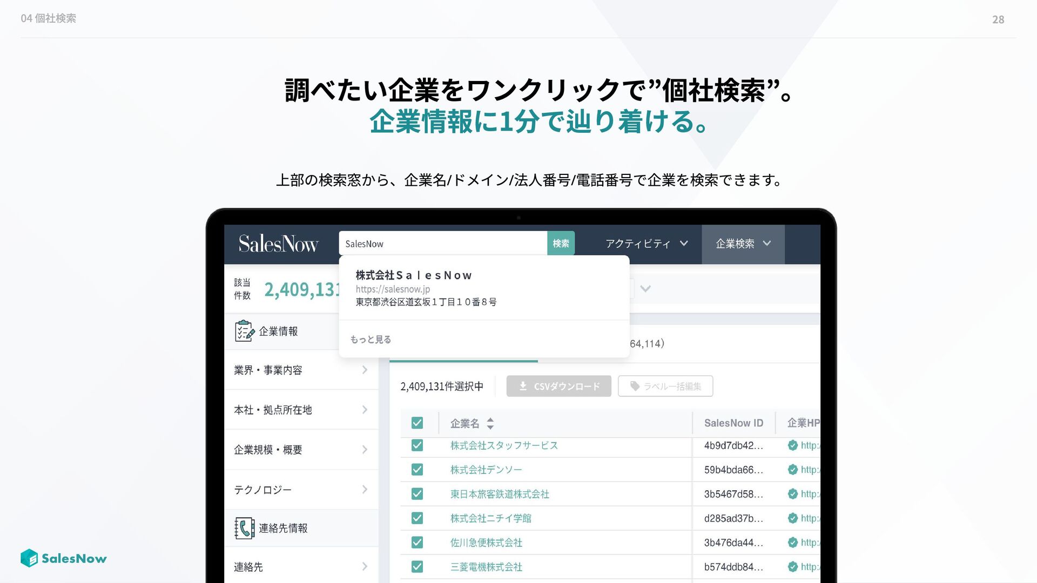
Task: Click もっと見る in the search suggestions
Action: tap(371, 340)
